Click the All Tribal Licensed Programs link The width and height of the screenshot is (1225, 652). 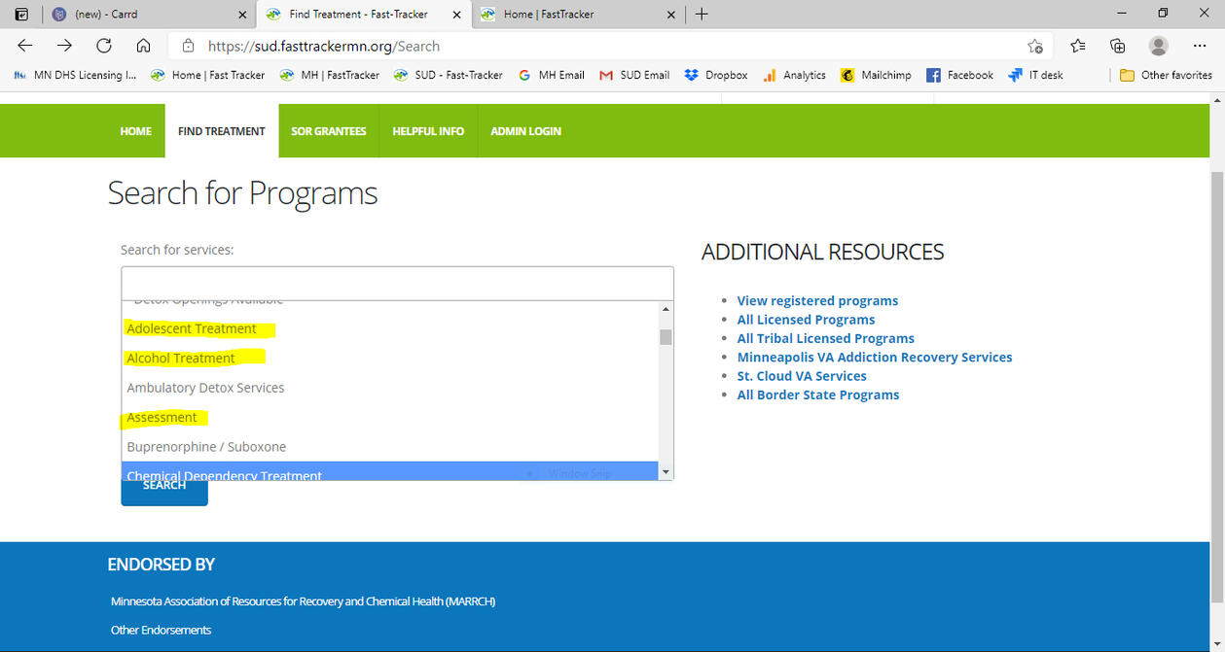click(x=825, y=338)
